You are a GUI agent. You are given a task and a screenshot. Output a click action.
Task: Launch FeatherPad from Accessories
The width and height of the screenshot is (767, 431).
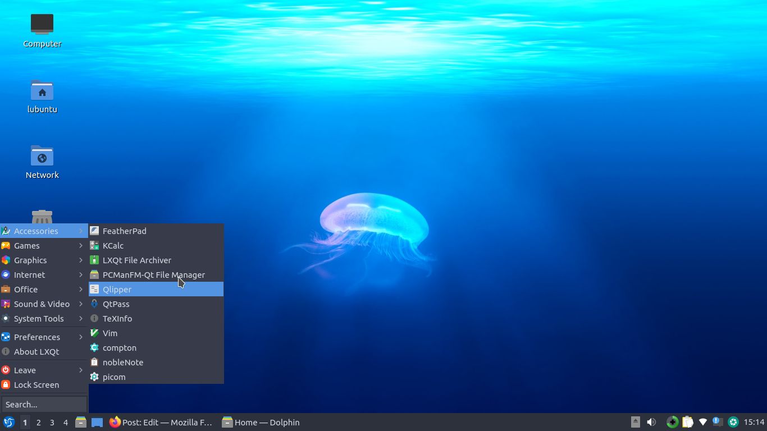(x=156, y=231)
